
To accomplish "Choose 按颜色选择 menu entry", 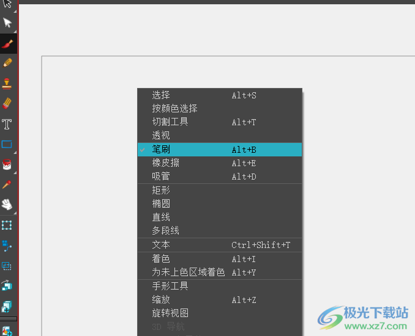I will pos(220,109).
